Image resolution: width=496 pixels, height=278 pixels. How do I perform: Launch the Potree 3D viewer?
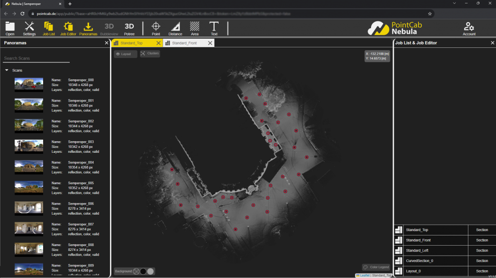129,28
